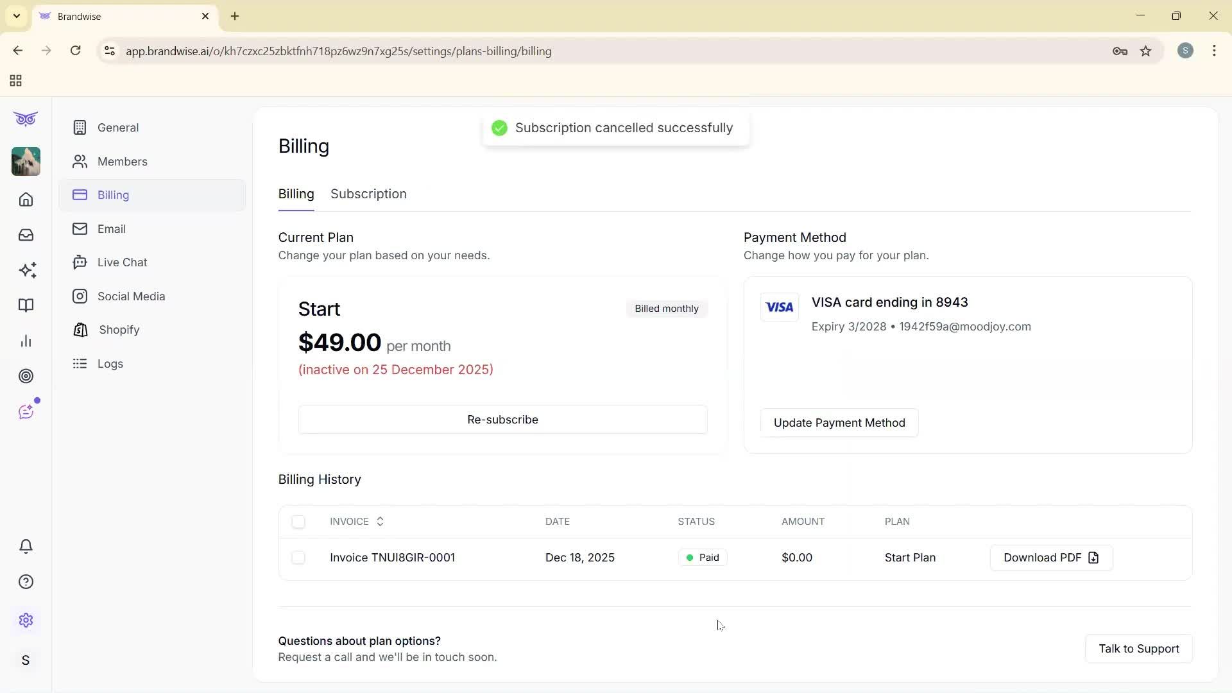The height and width of the screenshot is (693, 1232).
Task: Check the Invoice TNUI8GIR-0001 row checkbox
Action: [x=298, y=558]
